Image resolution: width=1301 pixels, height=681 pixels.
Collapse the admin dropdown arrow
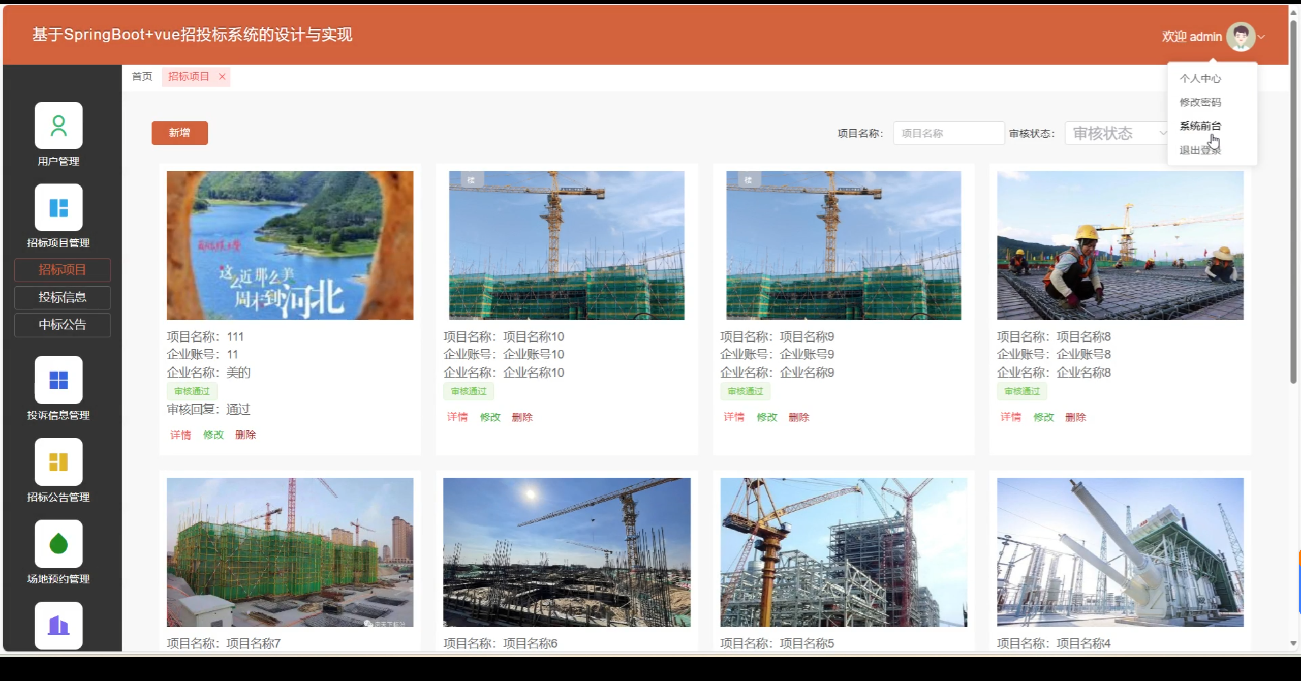pyautogui.click(x=1261, y=37)
